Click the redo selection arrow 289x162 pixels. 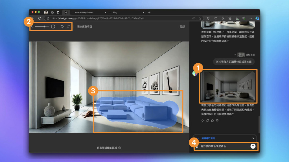pos(68,26)
